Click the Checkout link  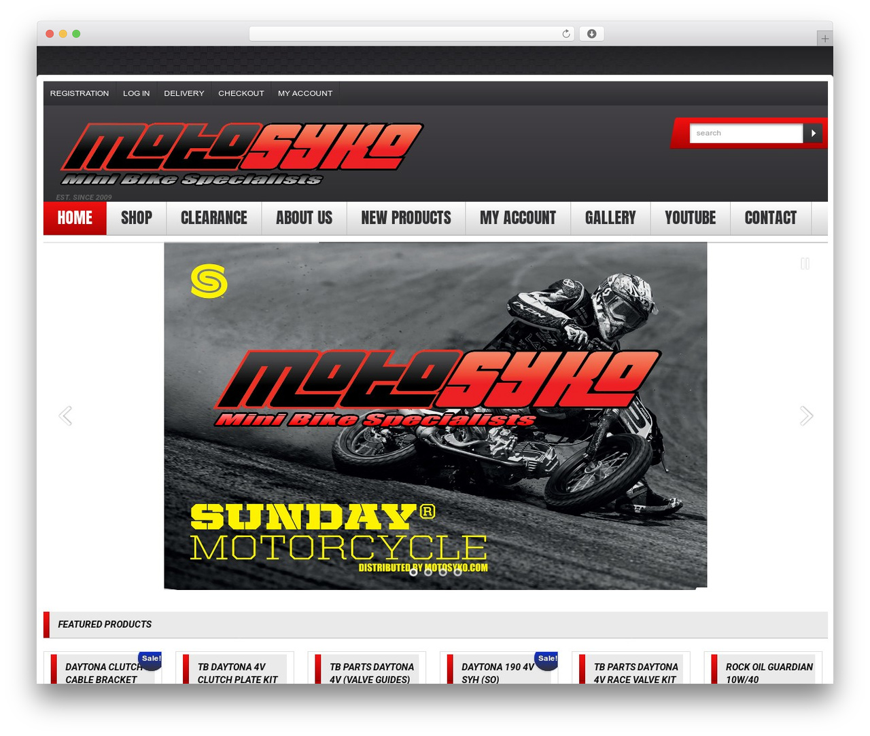(241, 93)
